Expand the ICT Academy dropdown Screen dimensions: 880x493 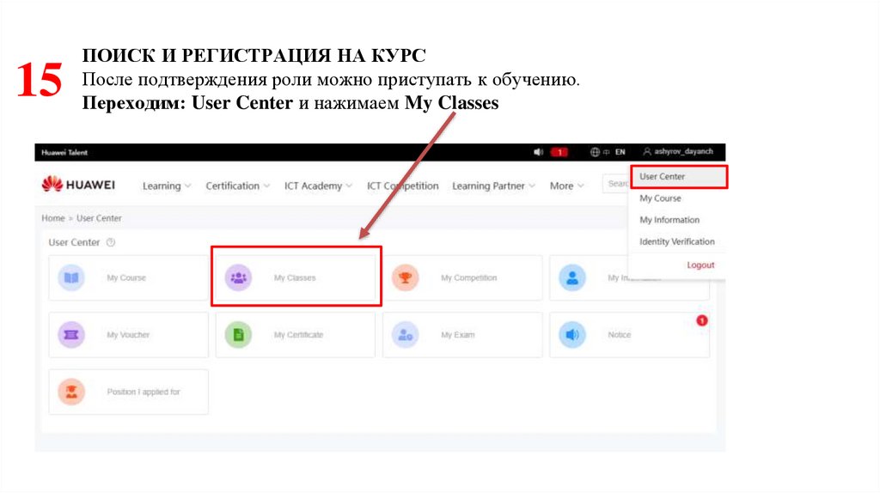click(318, 186)
